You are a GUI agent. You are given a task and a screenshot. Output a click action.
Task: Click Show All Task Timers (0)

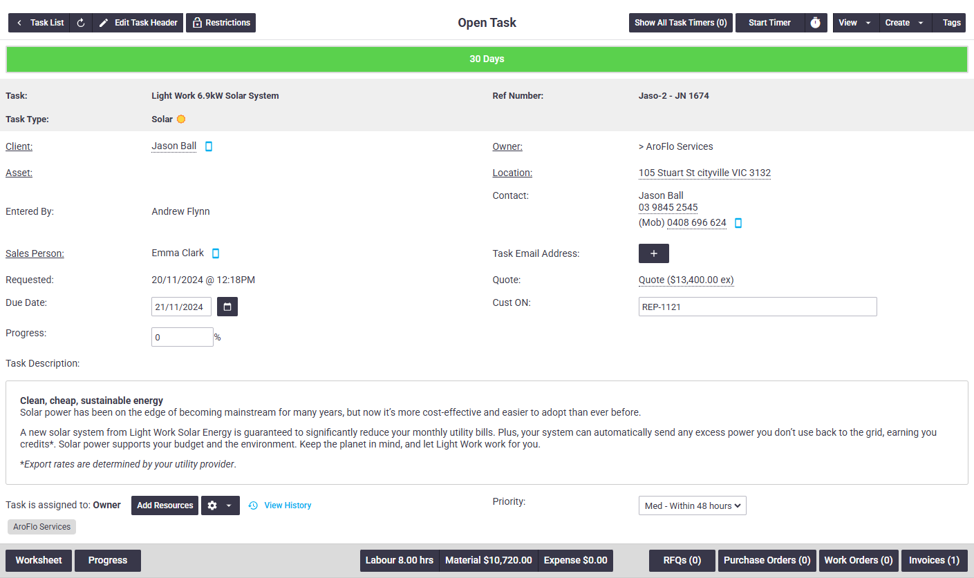[681, 23]
